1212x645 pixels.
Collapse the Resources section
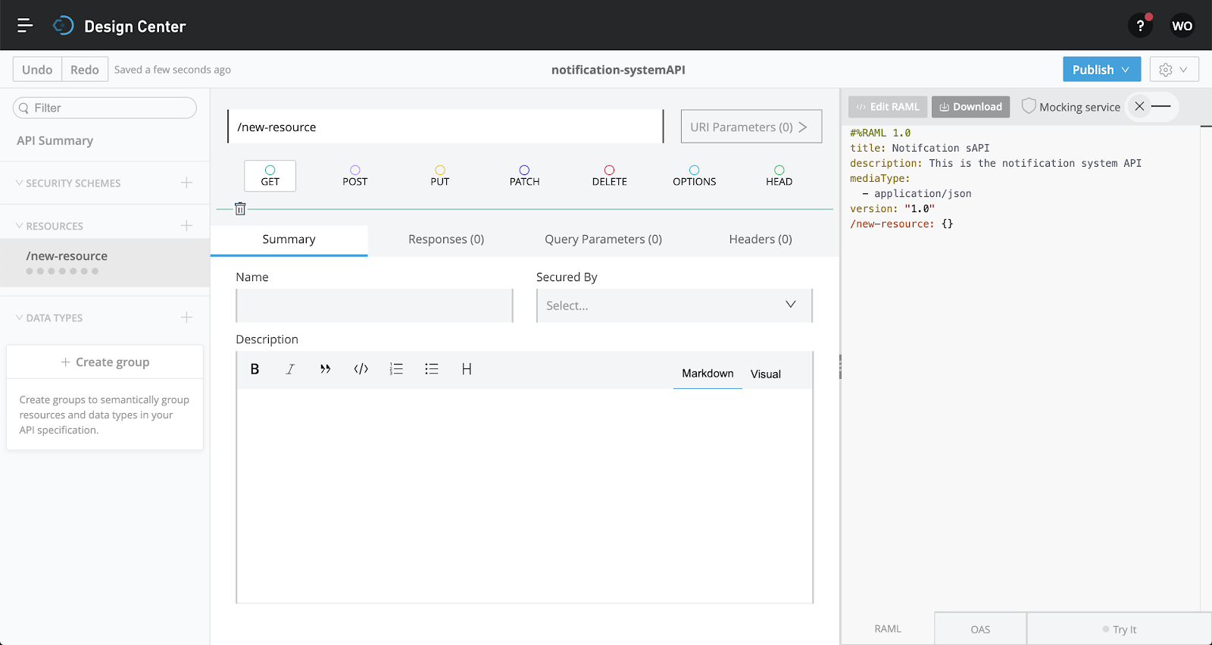point(20,226)
